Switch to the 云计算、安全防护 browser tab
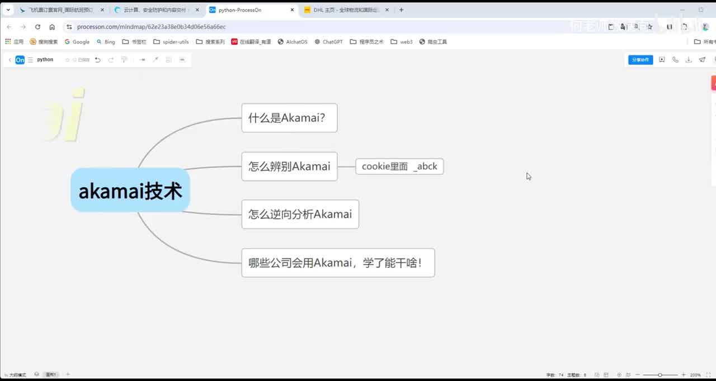Image resolution: width=716 pixels, height=381 pixels. coord(157,10)
